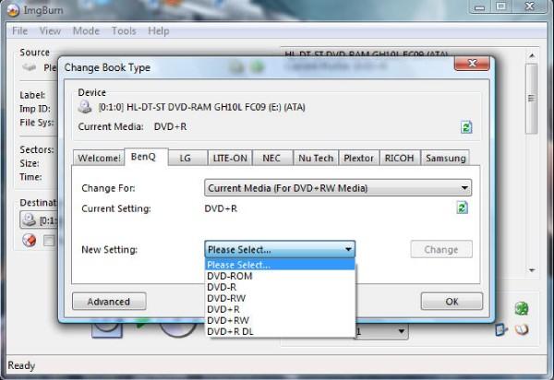Click the device-with-pencil icon in ImgBurn window
The image size is (554, 380).
[x=501, y=329]
